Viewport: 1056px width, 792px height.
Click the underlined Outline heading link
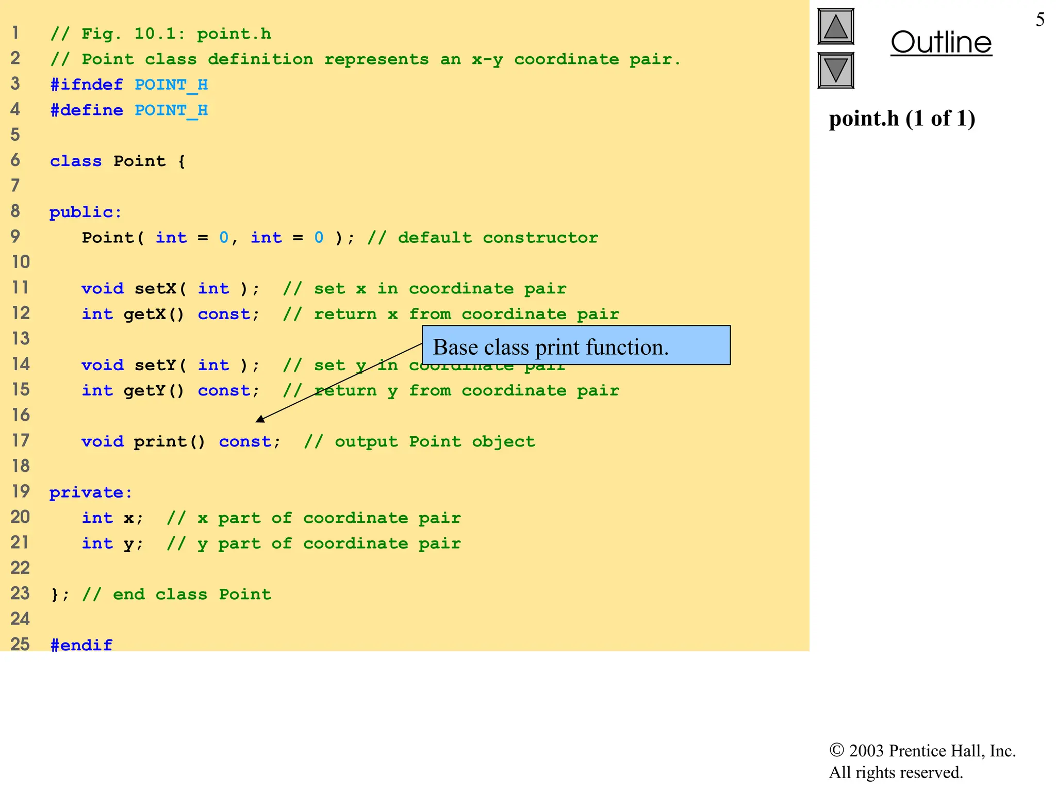(940, 42)
